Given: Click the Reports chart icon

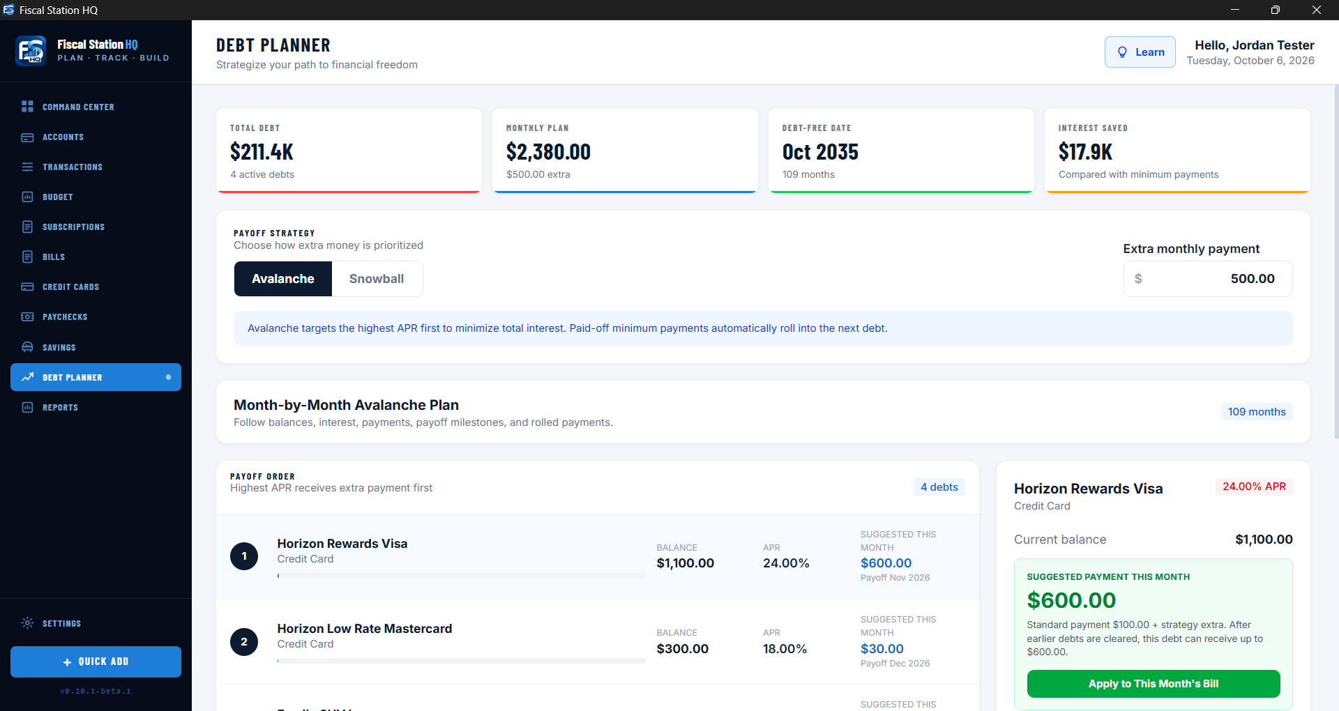Looking at the screenshot, I should (x=27, y=407).
